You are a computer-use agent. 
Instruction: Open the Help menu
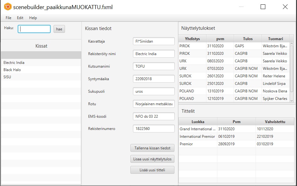pos(33,18)
